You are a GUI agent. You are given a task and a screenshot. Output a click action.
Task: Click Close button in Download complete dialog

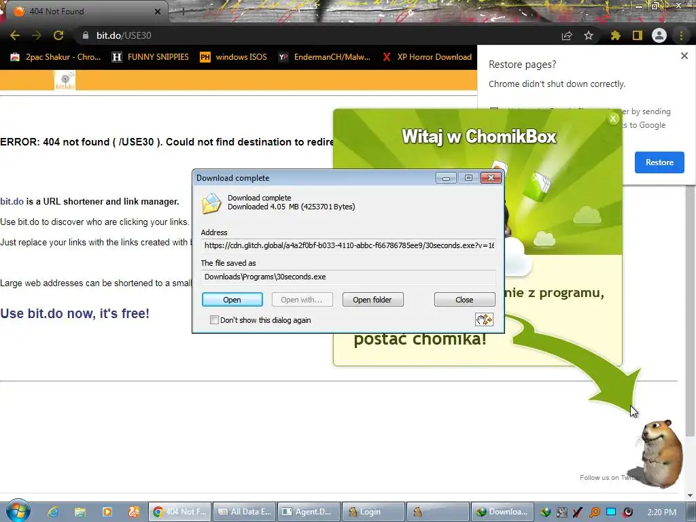[464, 300]
